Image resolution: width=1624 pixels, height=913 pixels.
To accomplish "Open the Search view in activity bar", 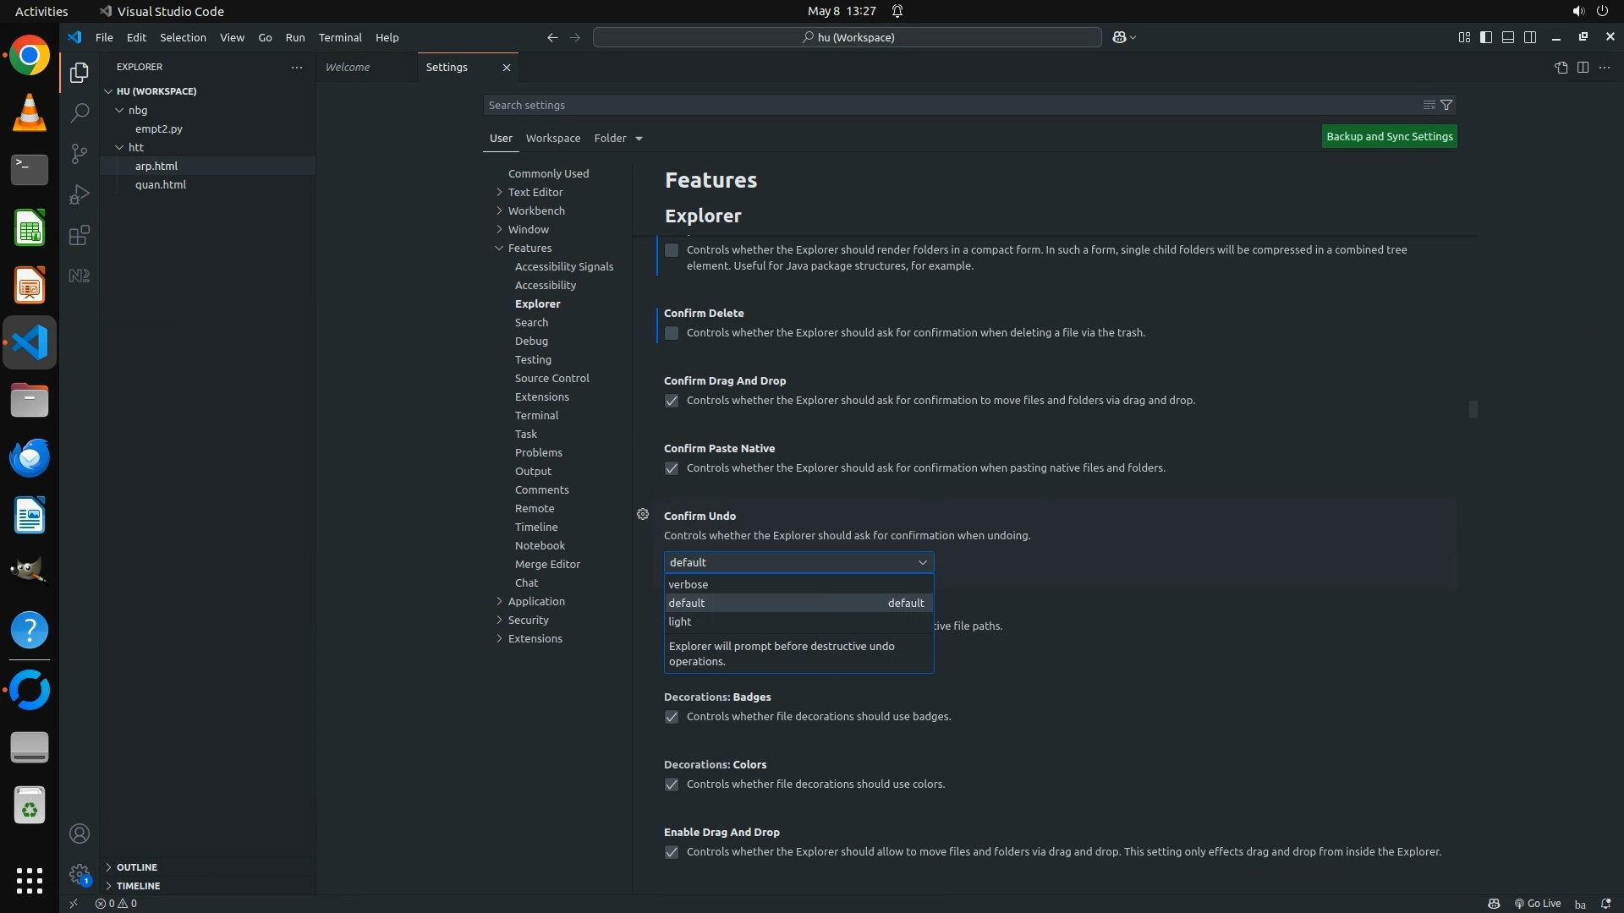I will click(80, 112).
